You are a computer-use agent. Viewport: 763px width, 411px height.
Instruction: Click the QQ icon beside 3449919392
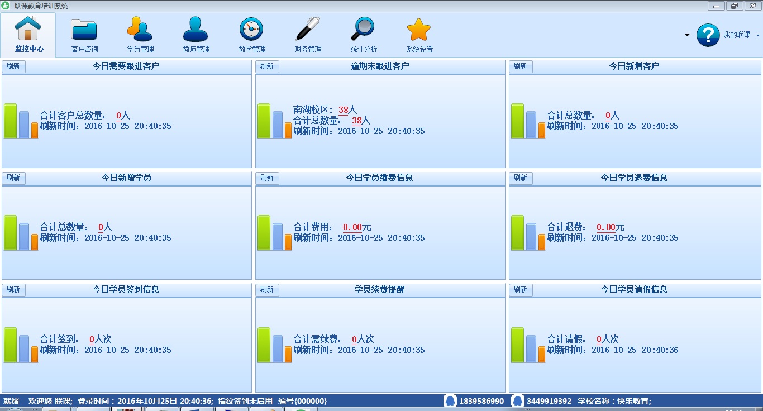click(518, 400)
